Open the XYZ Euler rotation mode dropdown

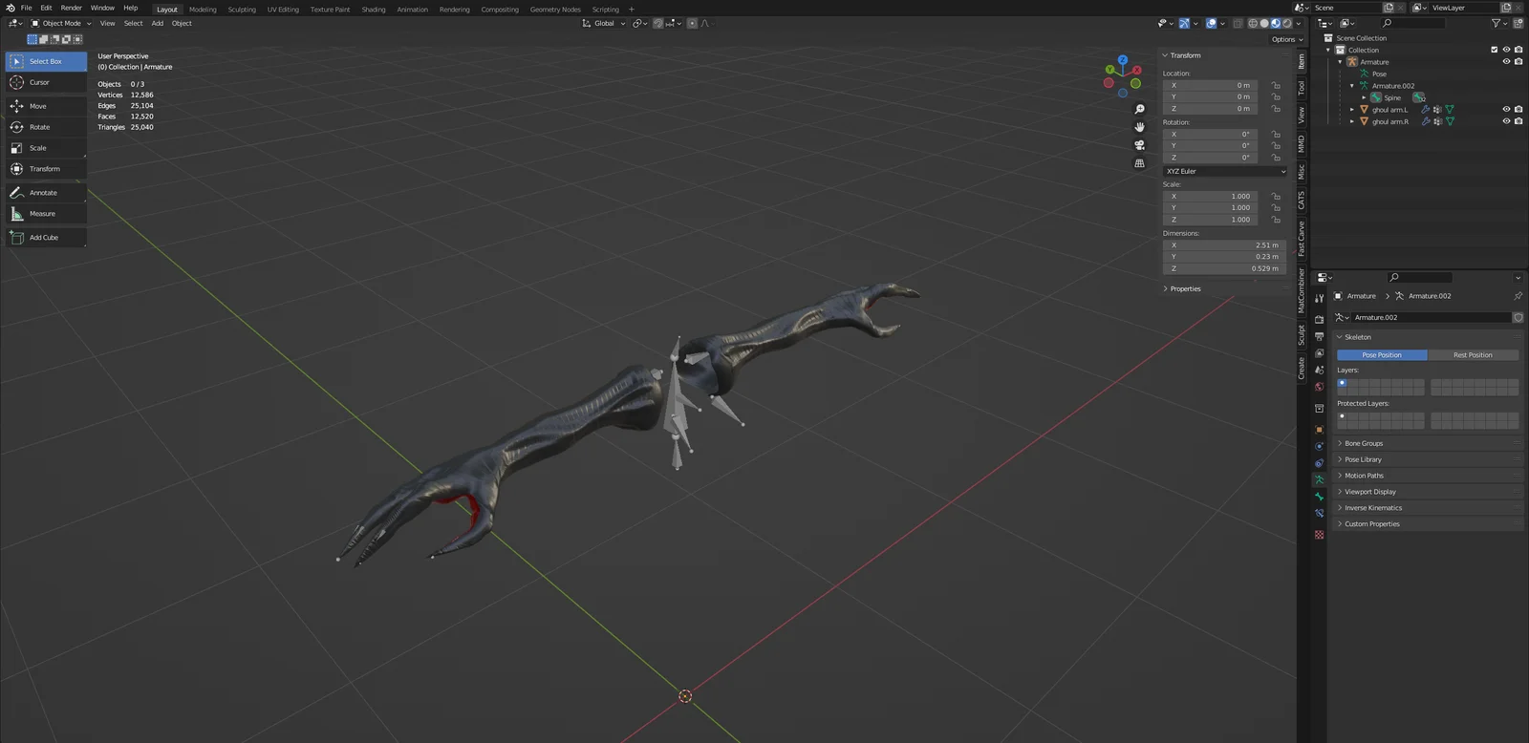[x=1225, y=172]
